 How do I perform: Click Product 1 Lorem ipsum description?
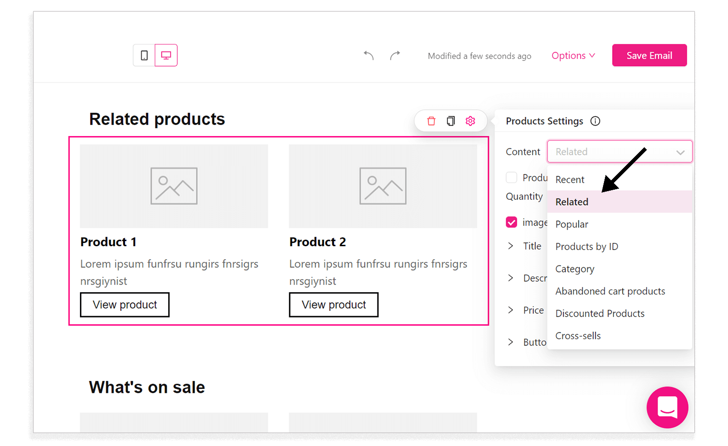pyautogui.click(x=169, y=273)
